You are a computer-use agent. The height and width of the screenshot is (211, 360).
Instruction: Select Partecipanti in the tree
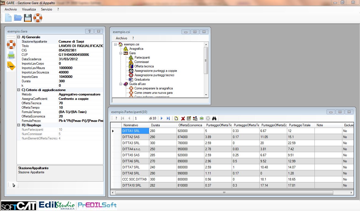tap(142, 57)
